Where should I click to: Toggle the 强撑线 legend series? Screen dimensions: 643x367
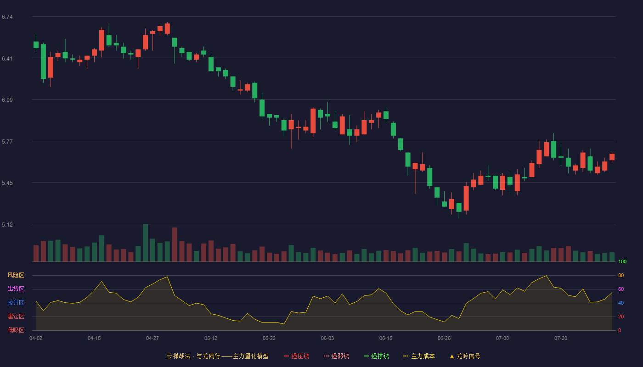pos(376,356)
